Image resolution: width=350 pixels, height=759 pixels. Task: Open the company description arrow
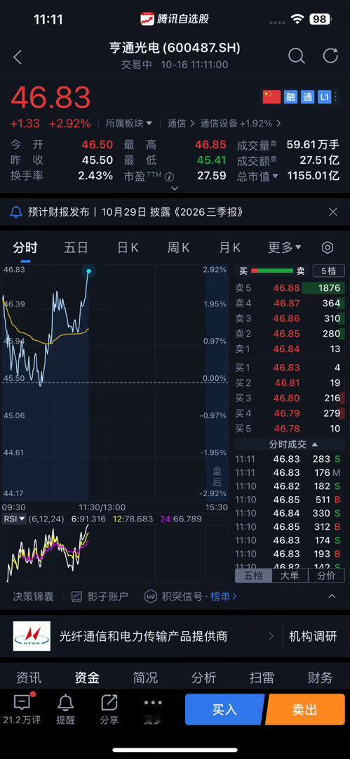point(271,636)
